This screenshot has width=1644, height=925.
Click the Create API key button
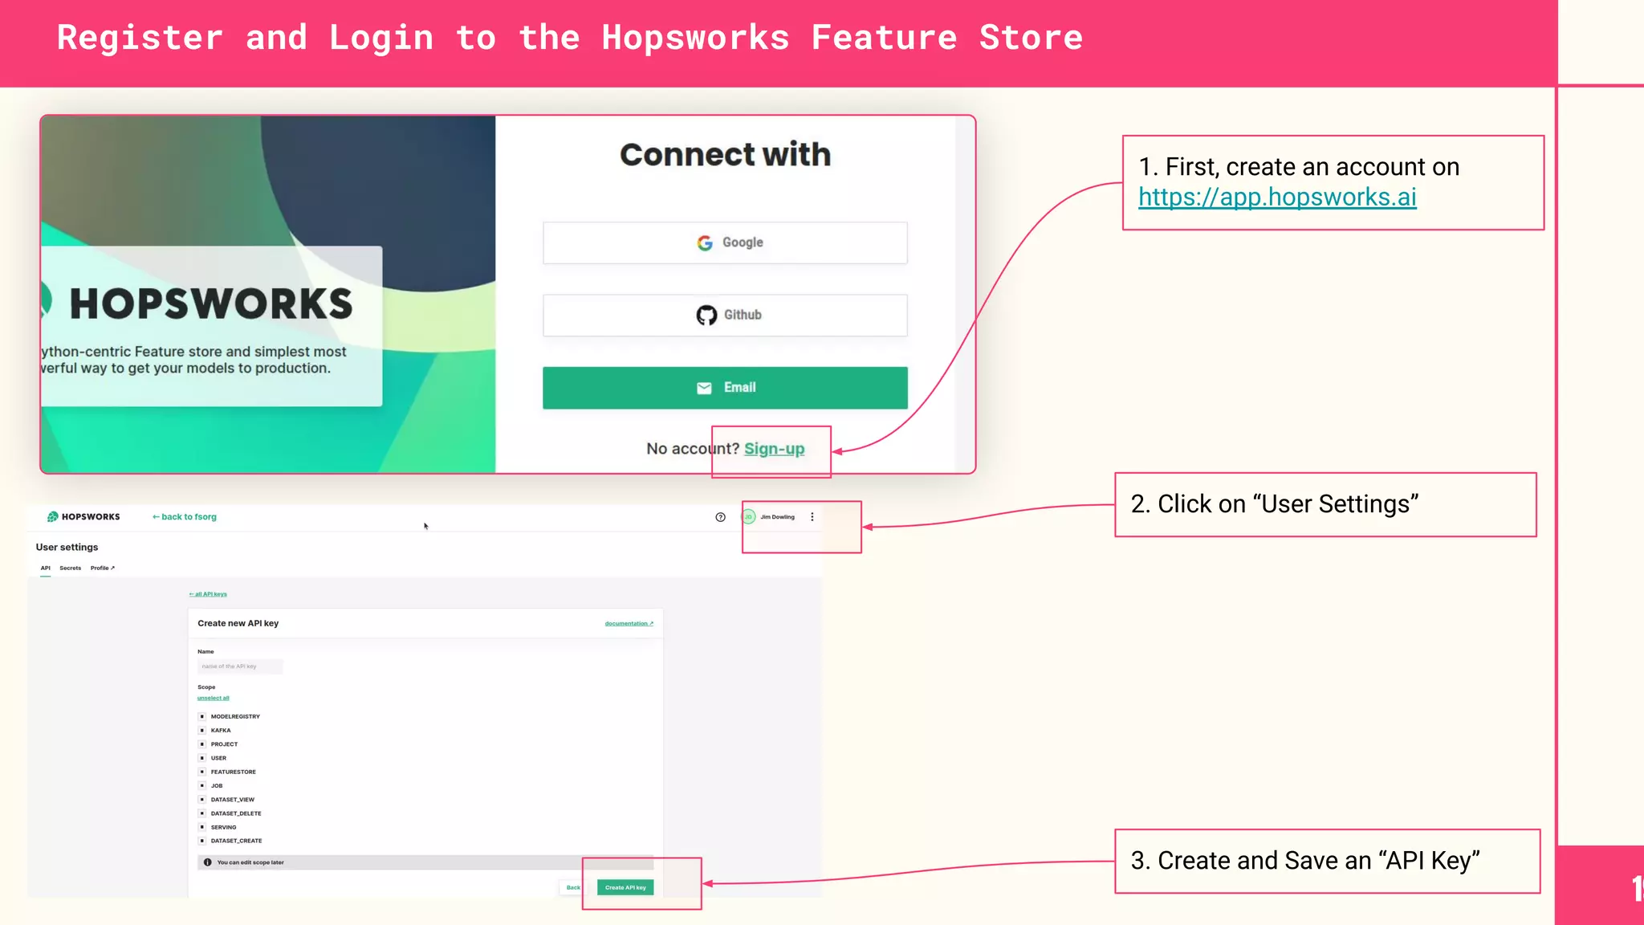pos(625,887)
